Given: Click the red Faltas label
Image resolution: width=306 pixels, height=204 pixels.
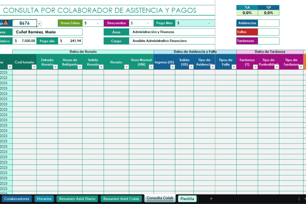Looking at the screenshot, I should (x=247, y=32).
